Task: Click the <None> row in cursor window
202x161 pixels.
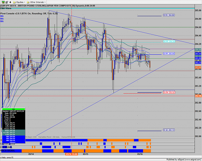Action: tap(14, 142)
